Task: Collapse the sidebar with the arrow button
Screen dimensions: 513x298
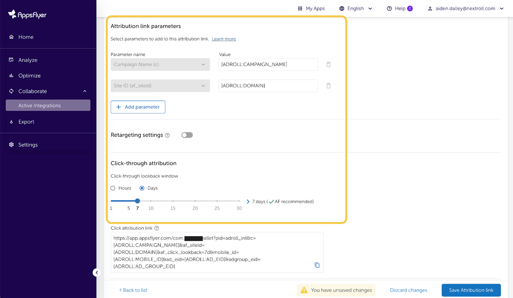Action: [x=97, y=272]
